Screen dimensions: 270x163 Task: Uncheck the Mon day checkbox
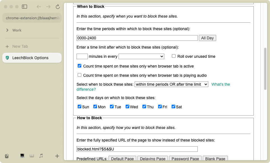coord(95,106)
